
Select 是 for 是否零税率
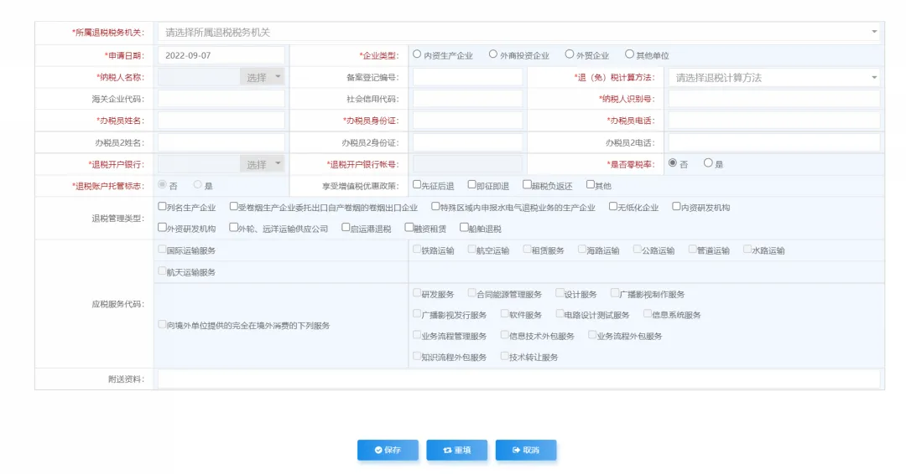click(x=708, y=163)
